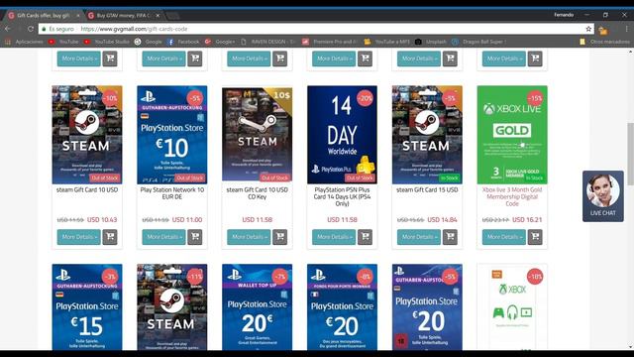Open the PlayStation Store €15 card image
Screen dimensions: 634x357
[x=87, y=307]
